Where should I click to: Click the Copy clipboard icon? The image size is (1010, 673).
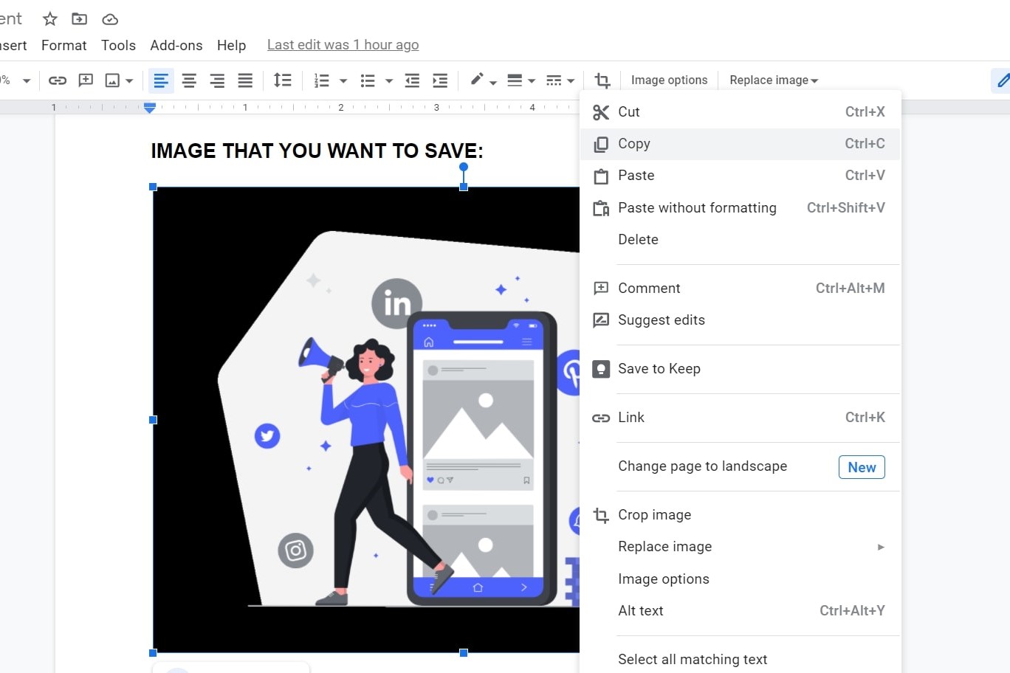pyautogui.click(x=601, y=144)
